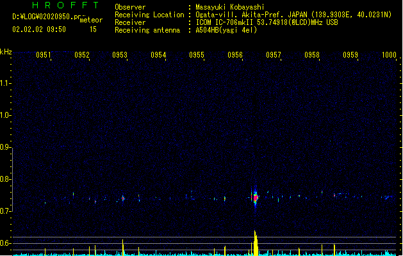The width and height of the screenshot is (403, 256).
Task: Click the 0.8 kHz frequency tick label
Action: (5, 179)
